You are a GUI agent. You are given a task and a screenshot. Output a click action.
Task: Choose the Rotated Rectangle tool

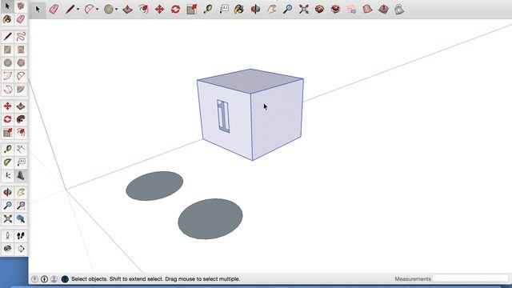21,50
